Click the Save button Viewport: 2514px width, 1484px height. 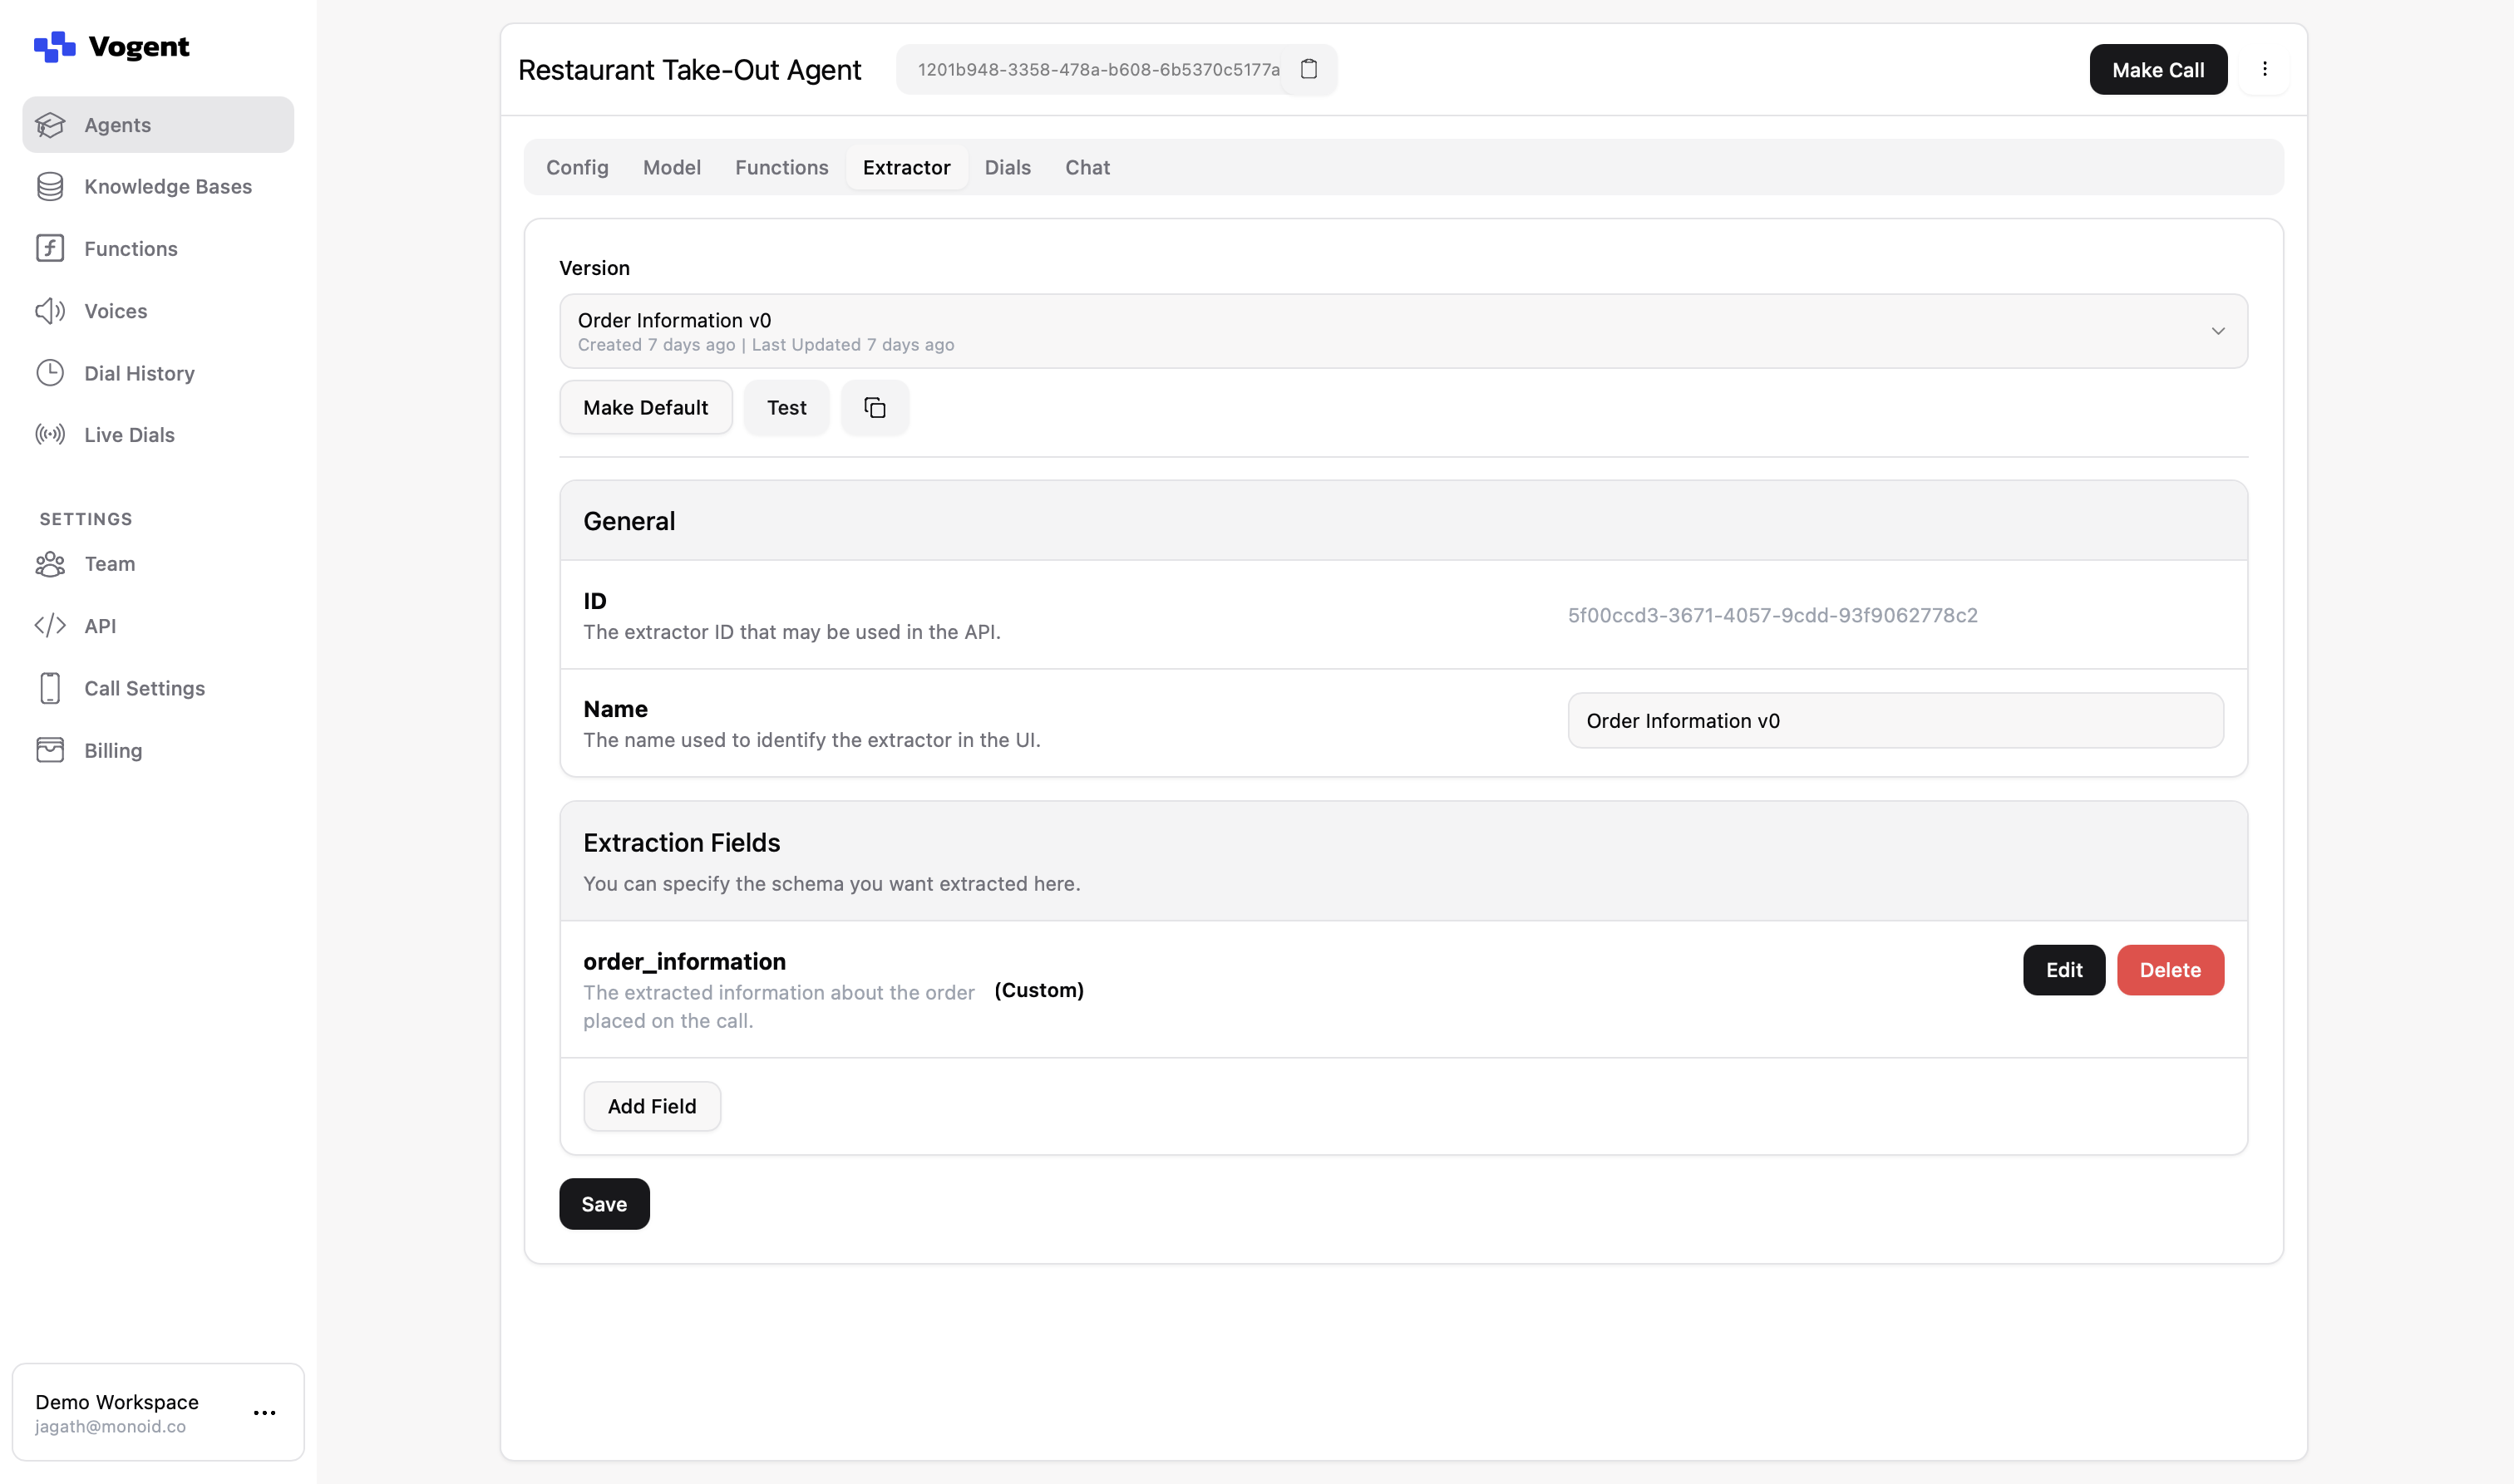(604, 1204)
